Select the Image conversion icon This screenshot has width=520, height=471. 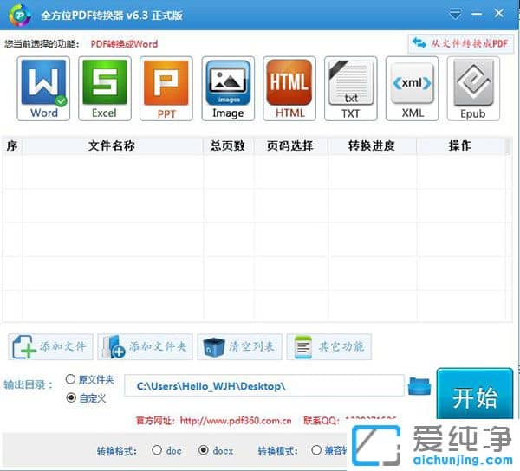228,88
